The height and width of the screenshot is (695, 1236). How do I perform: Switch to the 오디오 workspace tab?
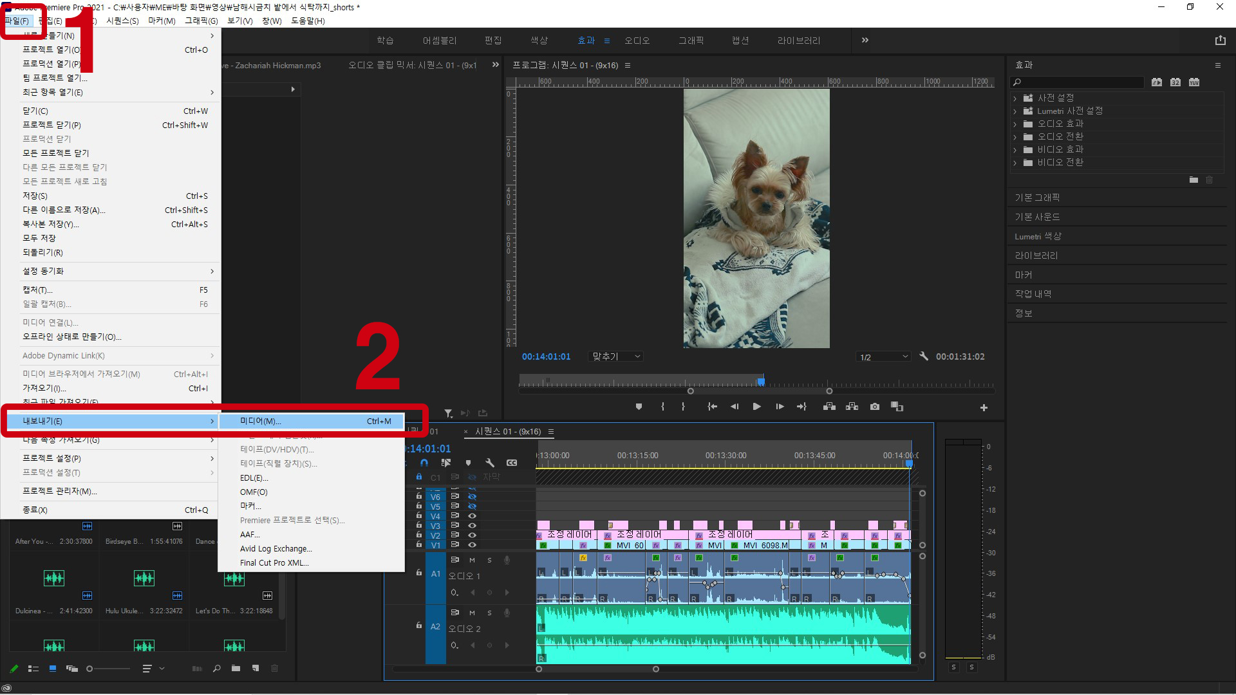coord(637,41)
